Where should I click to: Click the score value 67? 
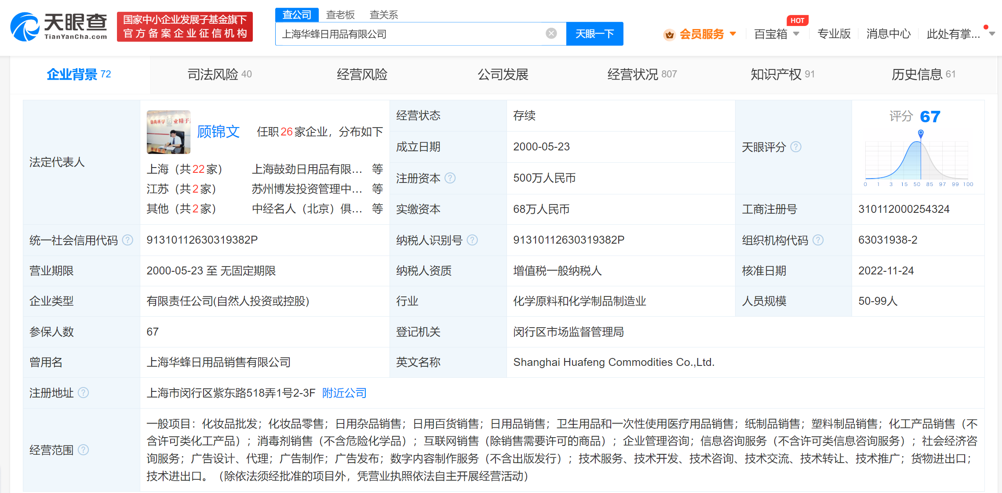(930, 117)
